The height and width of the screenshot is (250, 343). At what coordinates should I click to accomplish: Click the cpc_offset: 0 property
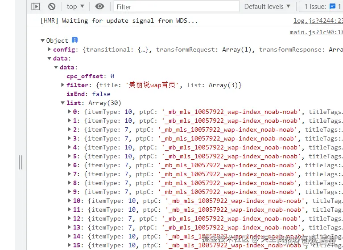pyautogui.click(x=91, y=77)
